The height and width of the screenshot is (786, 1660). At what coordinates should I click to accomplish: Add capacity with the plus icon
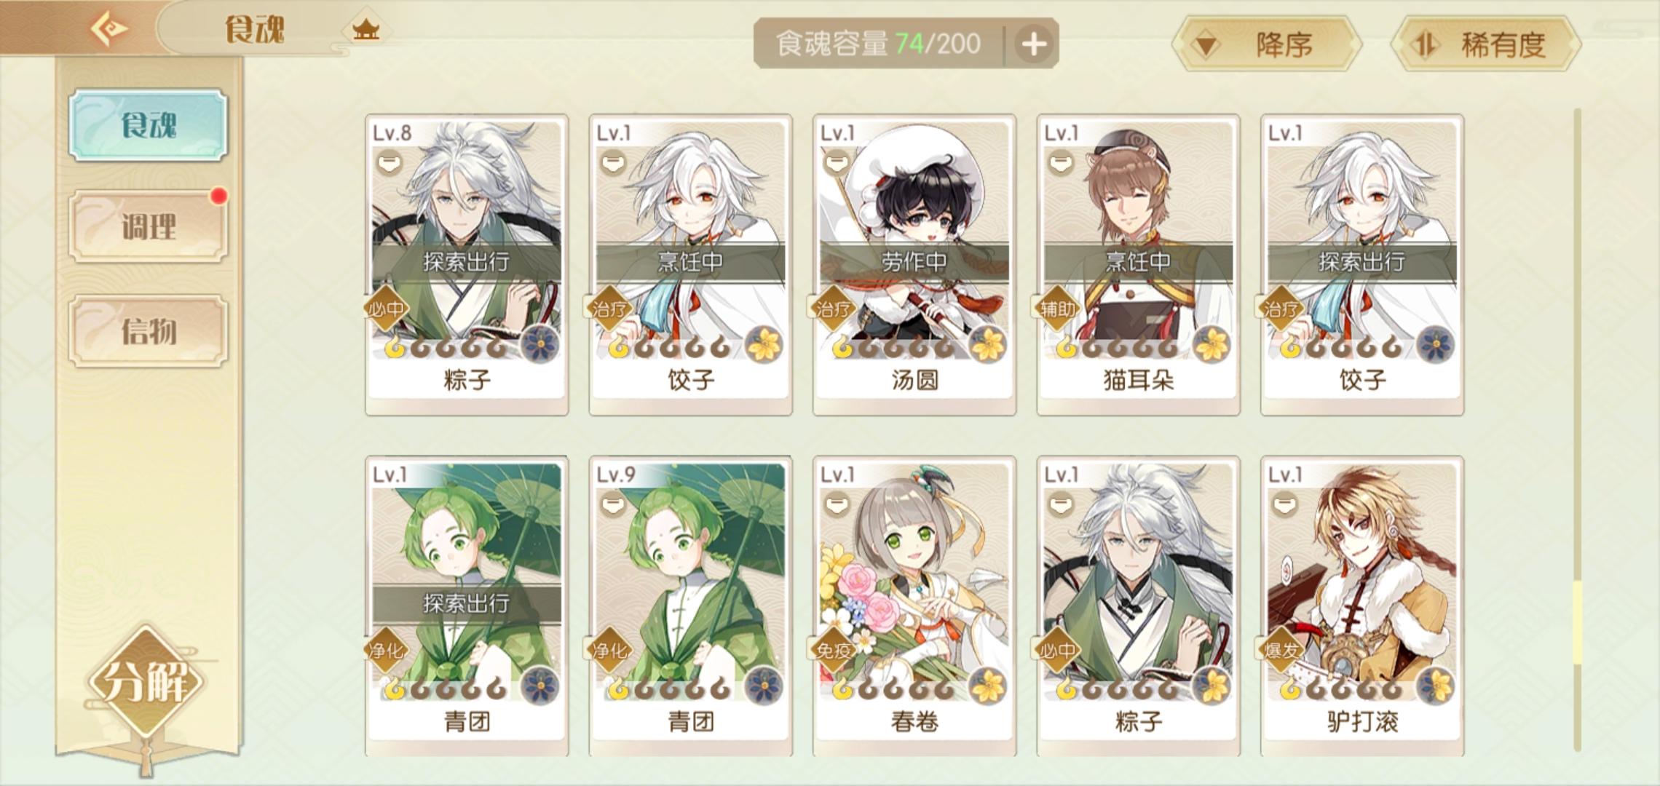(x=1034, y=44)
